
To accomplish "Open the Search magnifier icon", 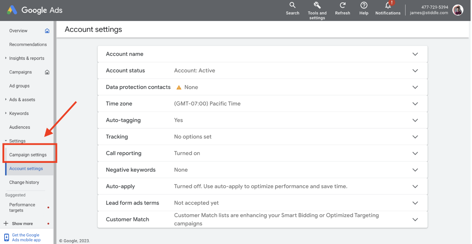I will point(292,5).
